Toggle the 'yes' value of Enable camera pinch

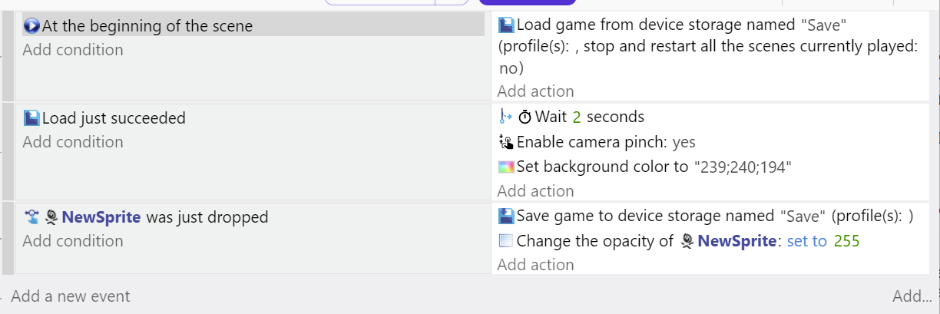pyautogui.click(x=683, y=142)
